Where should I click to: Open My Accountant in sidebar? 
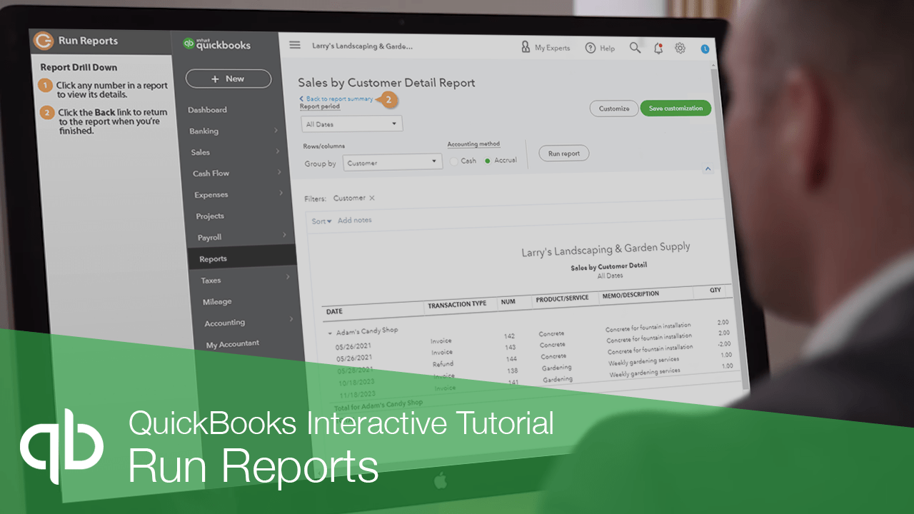tap(233, 344)
